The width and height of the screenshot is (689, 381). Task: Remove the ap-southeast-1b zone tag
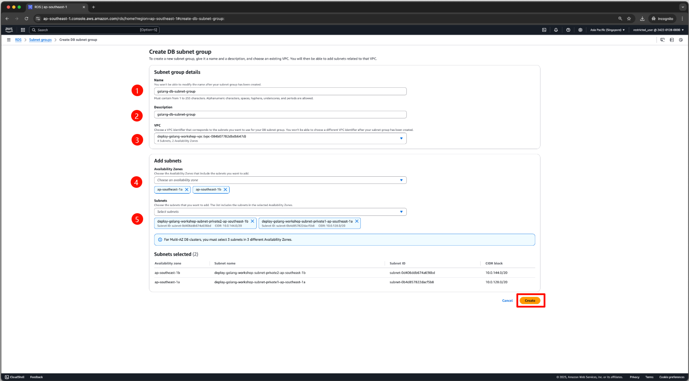coord(225,190)
